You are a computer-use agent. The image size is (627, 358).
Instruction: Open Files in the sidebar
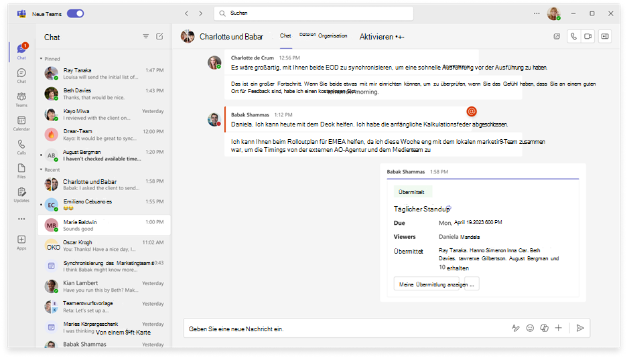(x=21, y=171)
